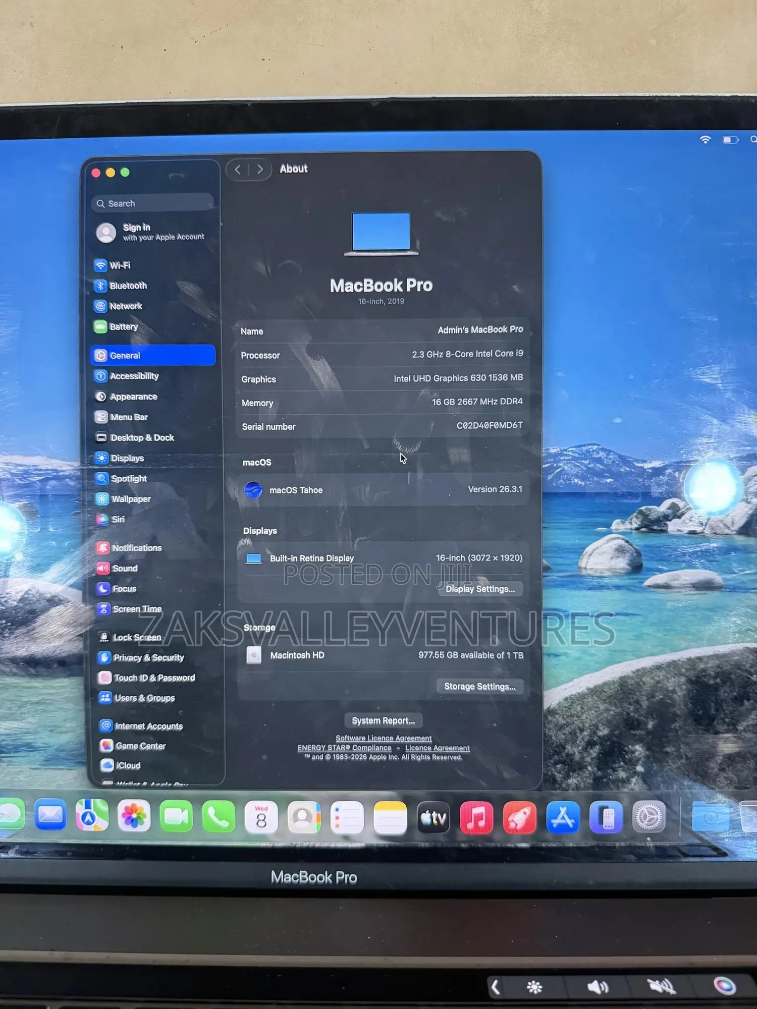Open Photos from the Dock
The height and width of the screenshot is (1009, 757).
(x=134, y=816)
